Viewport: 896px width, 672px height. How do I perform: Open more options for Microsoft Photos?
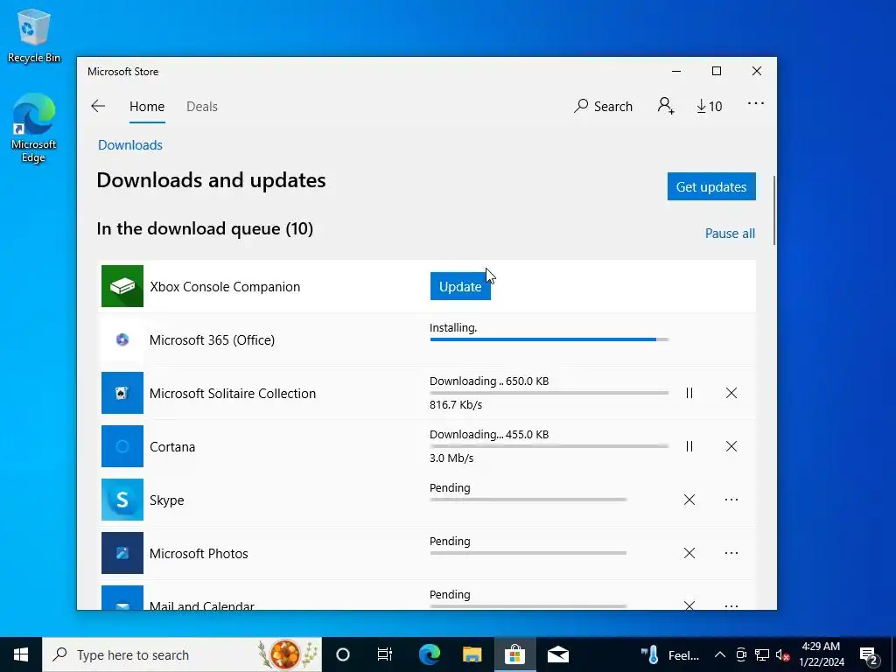[731, 553]
